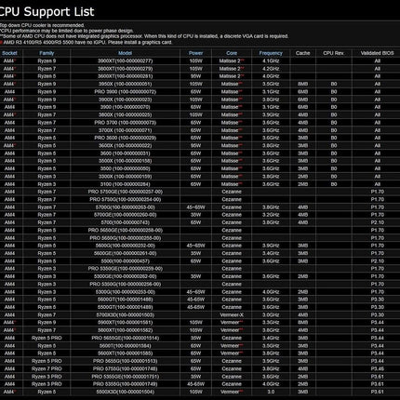Click the Family column header
The width and height of the screenshot is (400, 400).
(47, 53)
